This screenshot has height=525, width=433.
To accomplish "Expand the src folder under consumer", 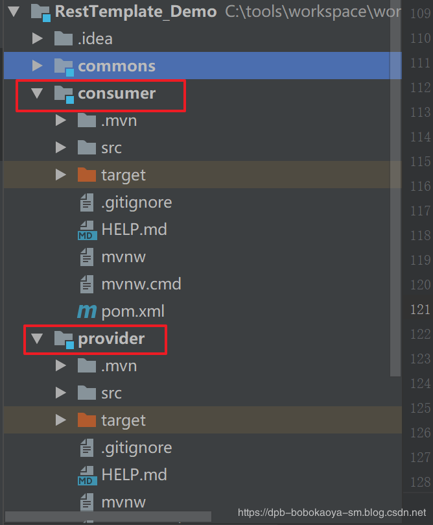I will [60, 148].
